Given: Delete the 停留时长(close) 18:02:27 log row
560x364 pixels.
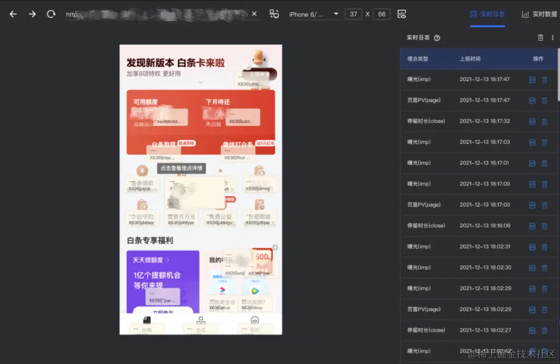Looking at the screenshot, I should coord(544,331).
